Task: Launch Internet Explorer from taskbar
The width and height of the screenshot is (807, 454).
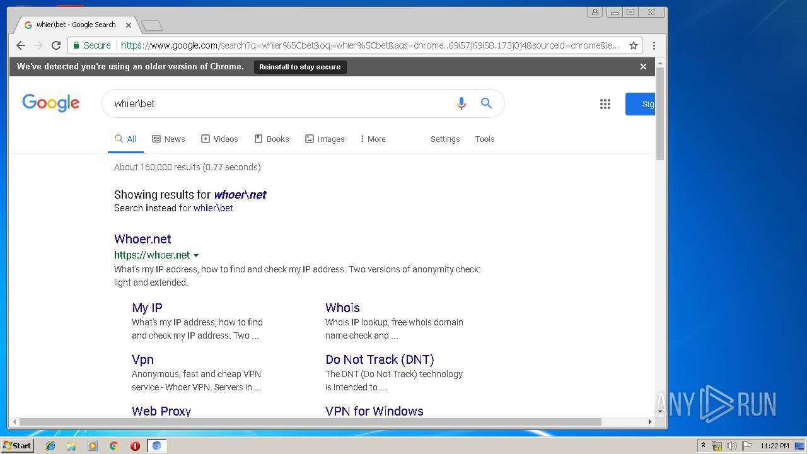Action: [x=50, y=446]
